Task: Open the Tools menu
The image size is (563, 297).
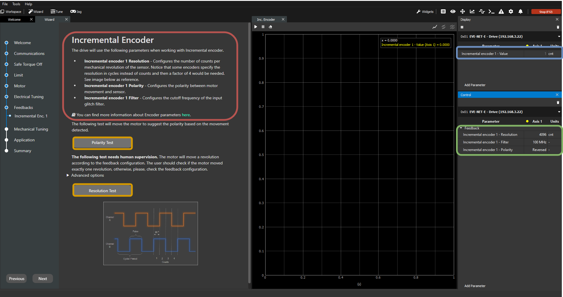Action: (16, 4)
